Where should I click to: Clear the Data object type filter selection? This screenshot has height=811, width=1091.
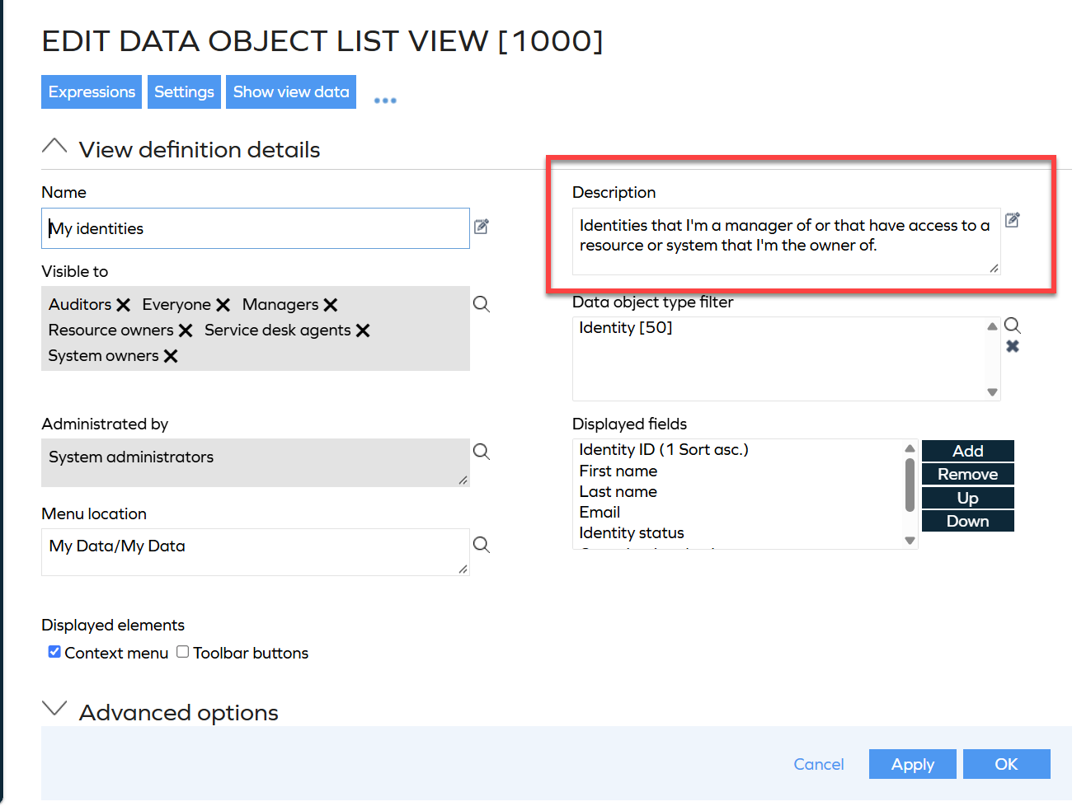point(1013,346)
